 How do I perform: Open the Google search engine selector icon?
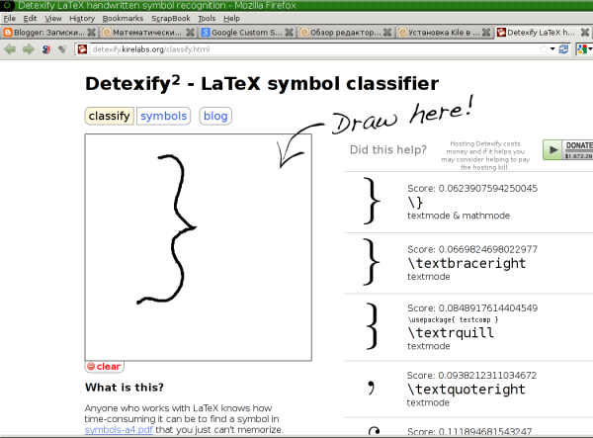[x=583, y=49]
